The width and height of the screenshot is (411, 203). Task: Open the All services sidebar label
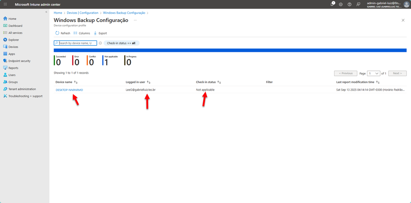[15, 33]
